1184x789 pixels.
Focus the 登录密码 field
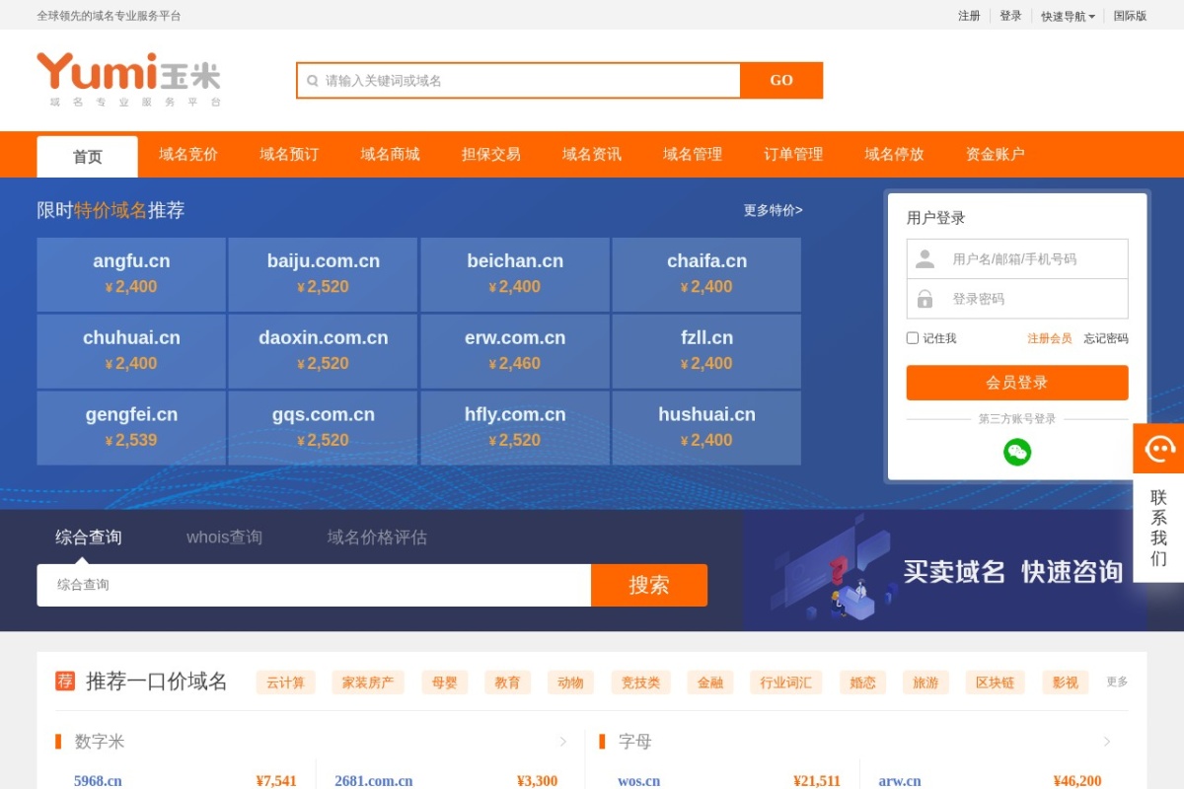(1017, 299)
